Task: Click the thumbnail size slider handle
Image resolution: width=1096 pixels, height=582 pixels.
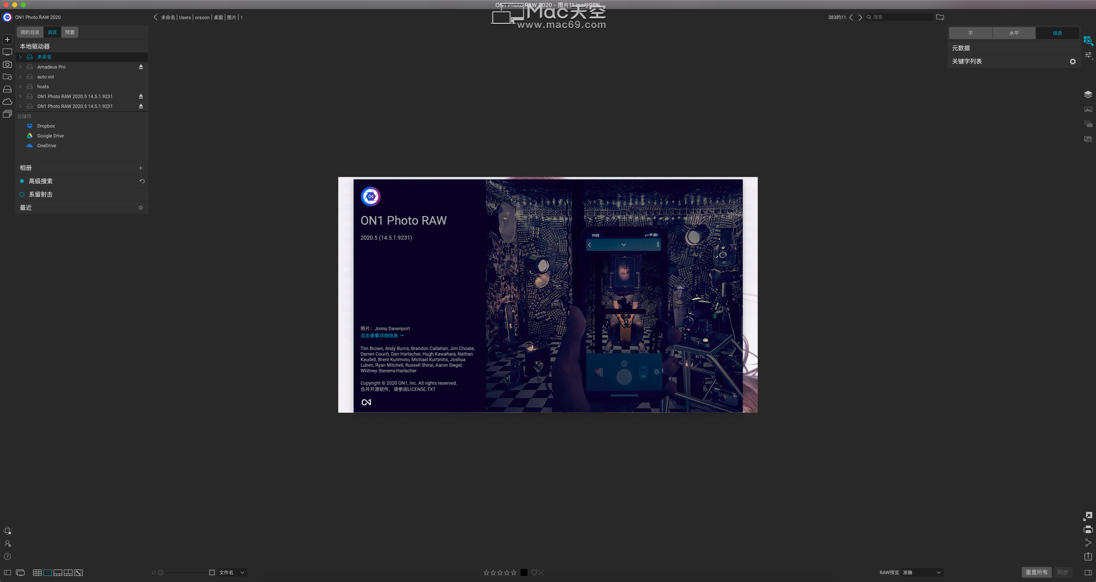Action: [x=160, y=572]
